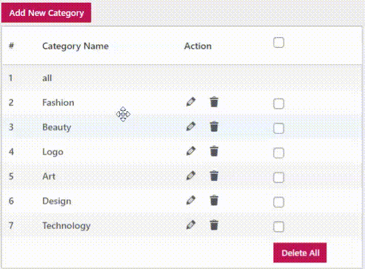Delete the Technology category using trash icon
This screenshot has width=365, height=269.
[214, 225]
